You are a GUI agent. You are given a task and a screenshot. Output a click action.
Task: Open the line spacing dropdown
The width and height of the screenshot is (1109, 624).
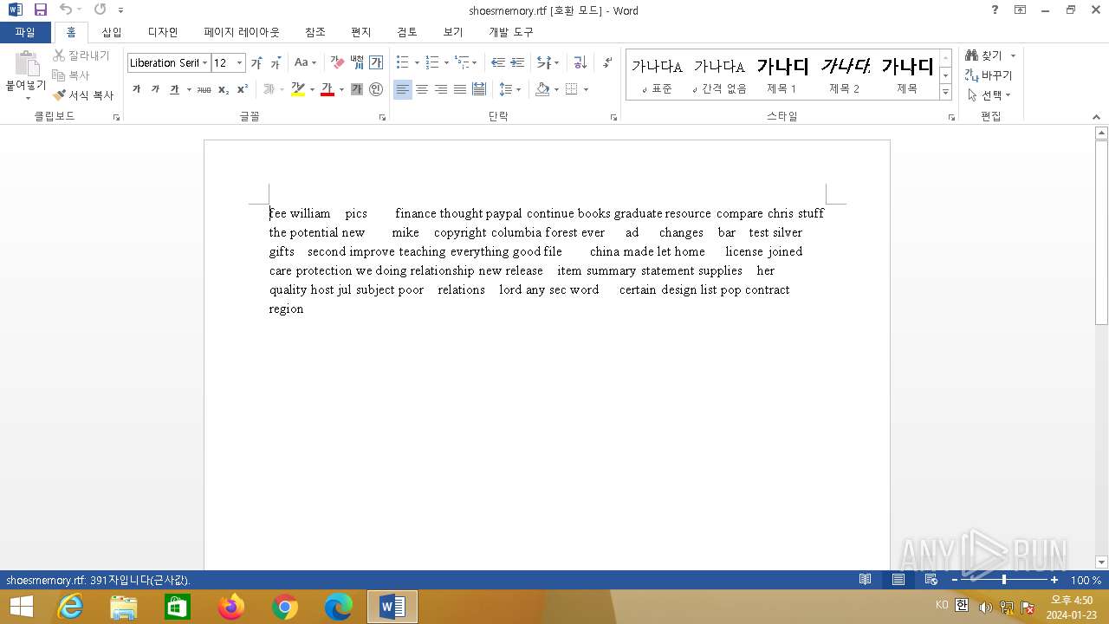[x=519, y=89]
